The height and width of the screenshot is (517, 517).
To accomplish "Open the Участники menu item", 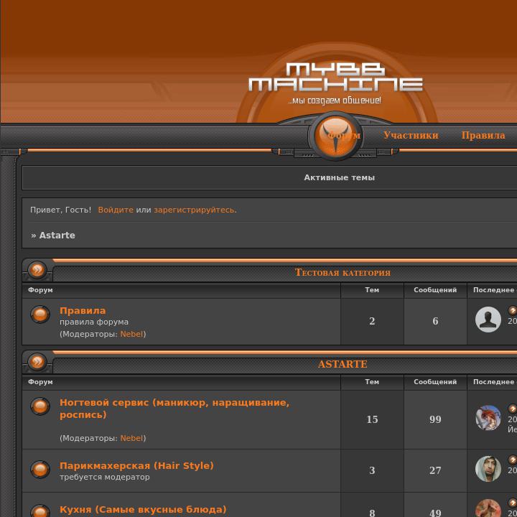I will (x=411, y=135).
